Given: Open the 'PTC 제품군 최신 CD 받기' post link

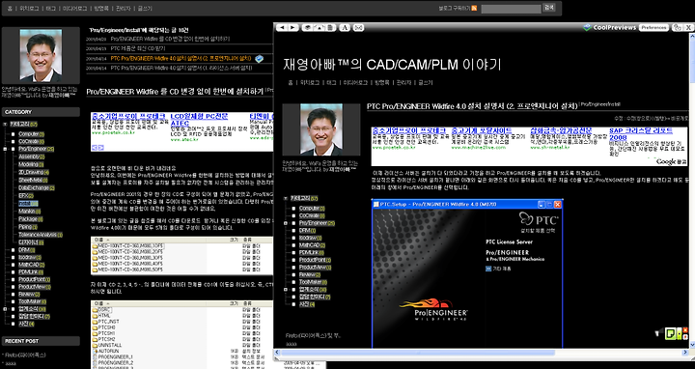Looking at the screenshot, I should 138,48.
